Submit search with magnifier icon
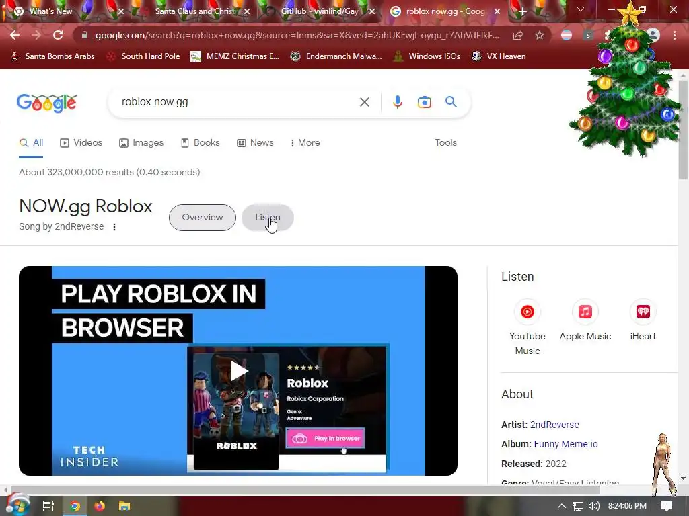Image resolution: width=689 pixels, height=516 pixels. point(451,102)
